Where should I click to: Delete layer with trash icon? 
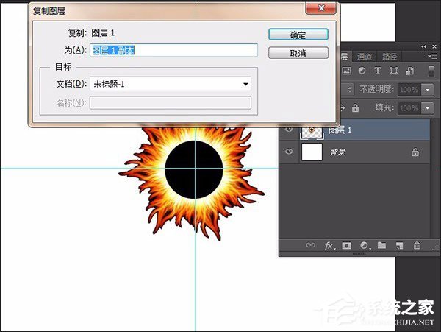[417, 245]
